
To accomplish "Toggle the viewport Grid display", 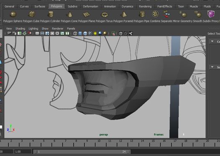I will 37,34.
